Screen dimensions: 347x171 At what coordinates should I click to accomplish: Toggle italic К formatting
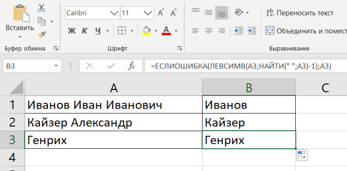coord(84,31)
